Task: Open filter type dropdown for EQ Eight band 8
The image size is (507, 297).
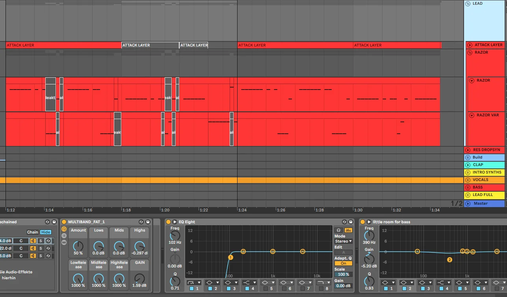Action: 323,283
